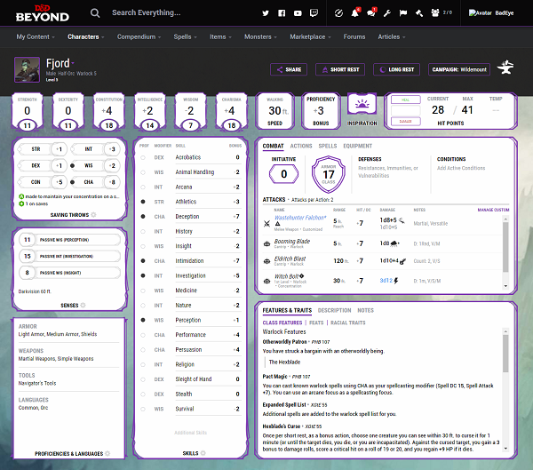Open Senses settings gear

coord(83,306)
